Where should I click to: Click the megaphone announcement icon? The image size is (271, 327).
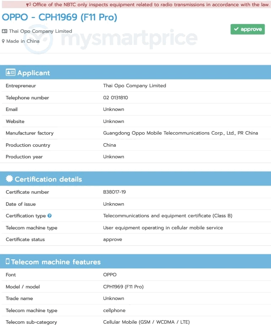[x=29, y=5]
